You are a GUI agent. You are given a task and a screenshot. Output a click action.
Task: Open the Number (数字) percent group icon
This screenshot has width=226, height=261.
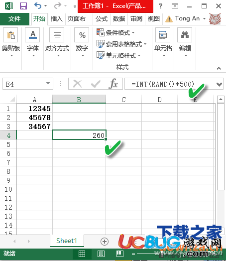point(82,35)
